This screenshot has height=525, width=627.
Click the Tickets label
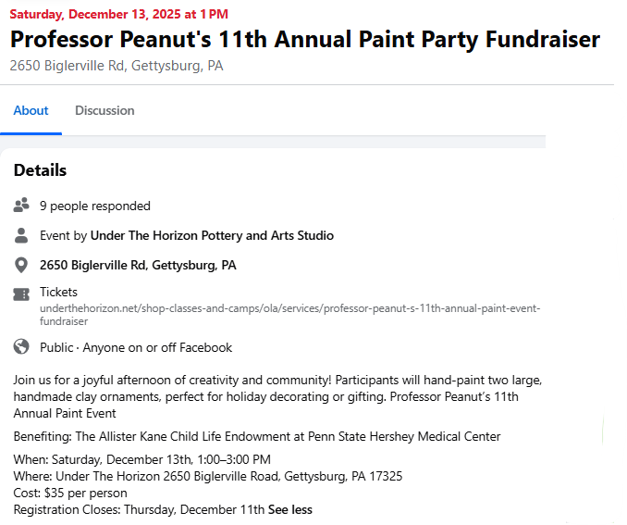tap(58, 292)
